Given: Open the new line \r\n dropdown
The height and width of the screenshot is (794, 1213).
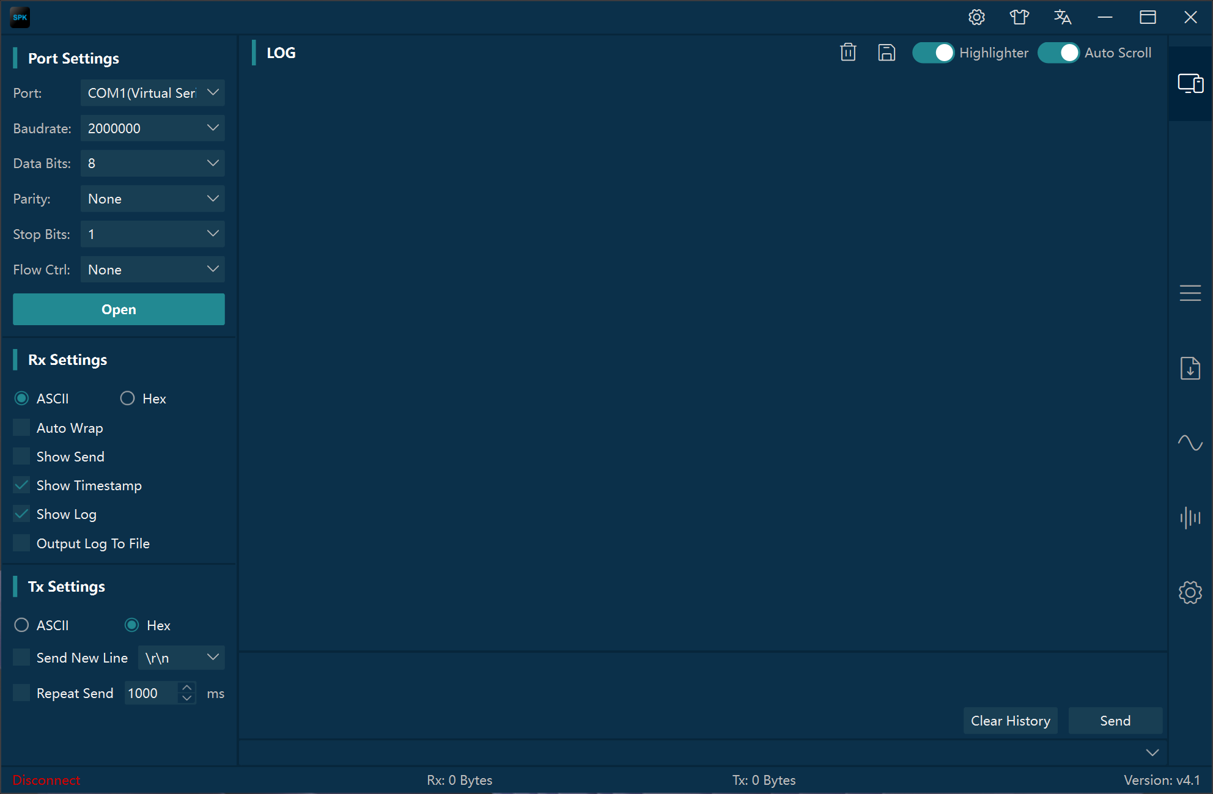Looking at the screenshot, I should (182, 658).
